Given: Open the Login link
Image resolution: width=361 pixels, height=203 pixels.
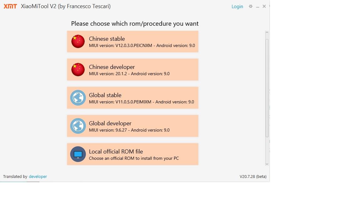Looking at the screenshot, I should (x=237, y=7).
